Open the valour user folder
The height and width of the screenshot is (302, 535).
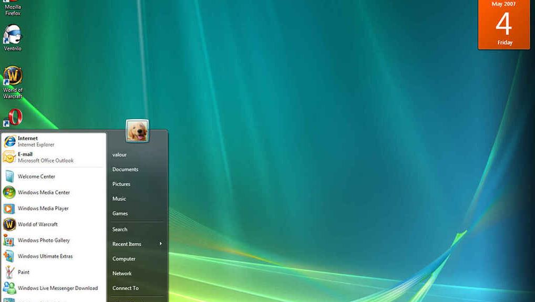coord(119,155)
